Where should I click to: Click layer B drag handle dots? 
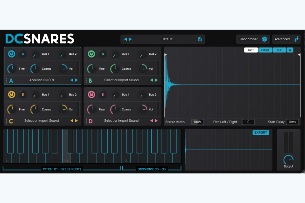click(x=86, y=80)
